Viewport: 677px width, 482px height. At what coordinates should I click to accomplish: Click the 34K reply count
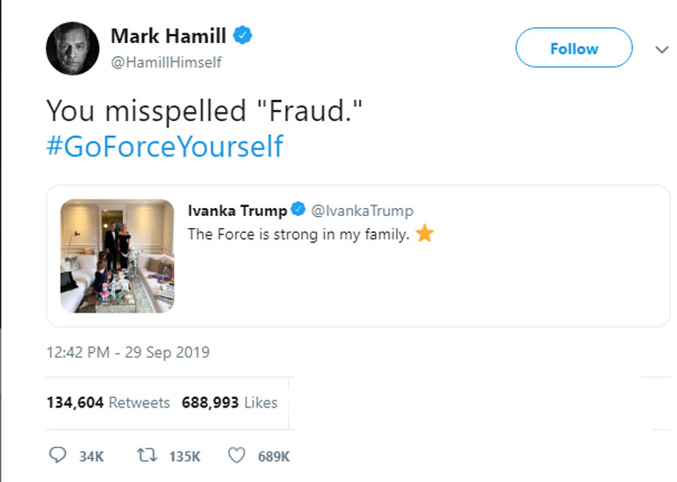[91, 457]
